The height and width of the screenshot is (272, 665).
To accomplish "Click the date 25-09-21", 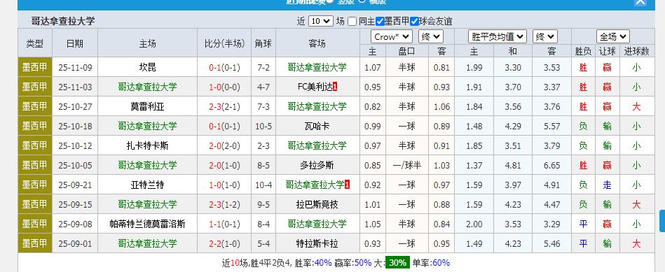I will [x=75, y=185].
